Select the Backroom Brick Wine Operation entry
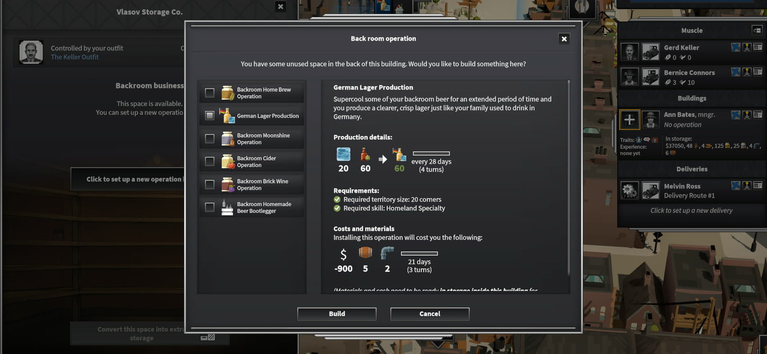Screen dimensions: 767x354 (x=252, y=185)
